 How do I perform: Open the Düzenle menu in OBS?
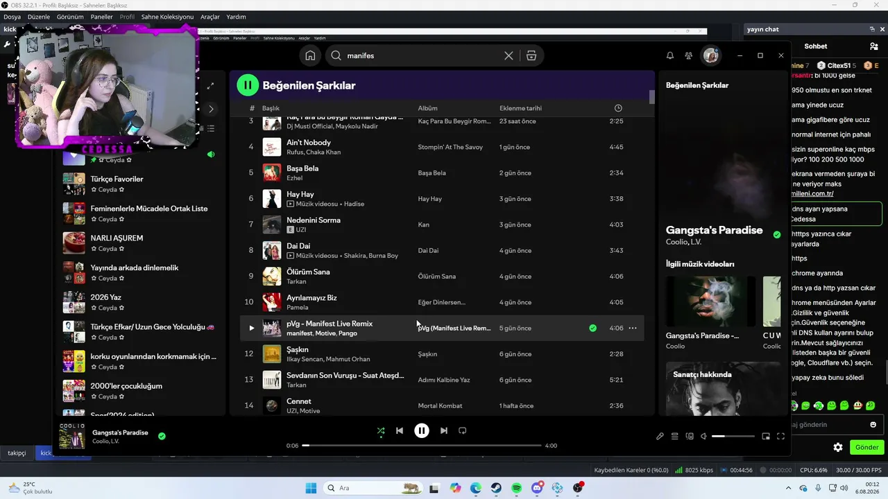[x=39, y=17]
